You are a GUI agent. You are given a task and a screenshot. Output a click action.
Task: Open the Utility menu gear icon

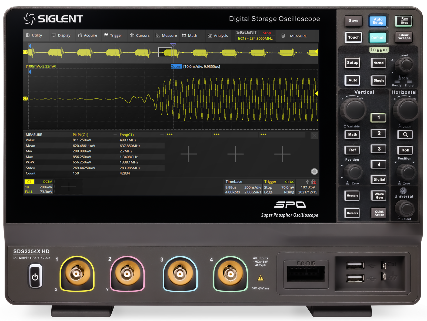[28, 35]
